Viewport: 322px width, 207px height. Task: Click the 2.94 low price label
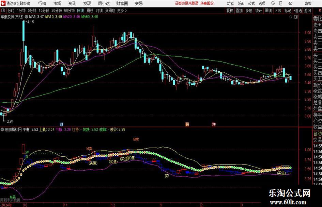coord(10,121)
